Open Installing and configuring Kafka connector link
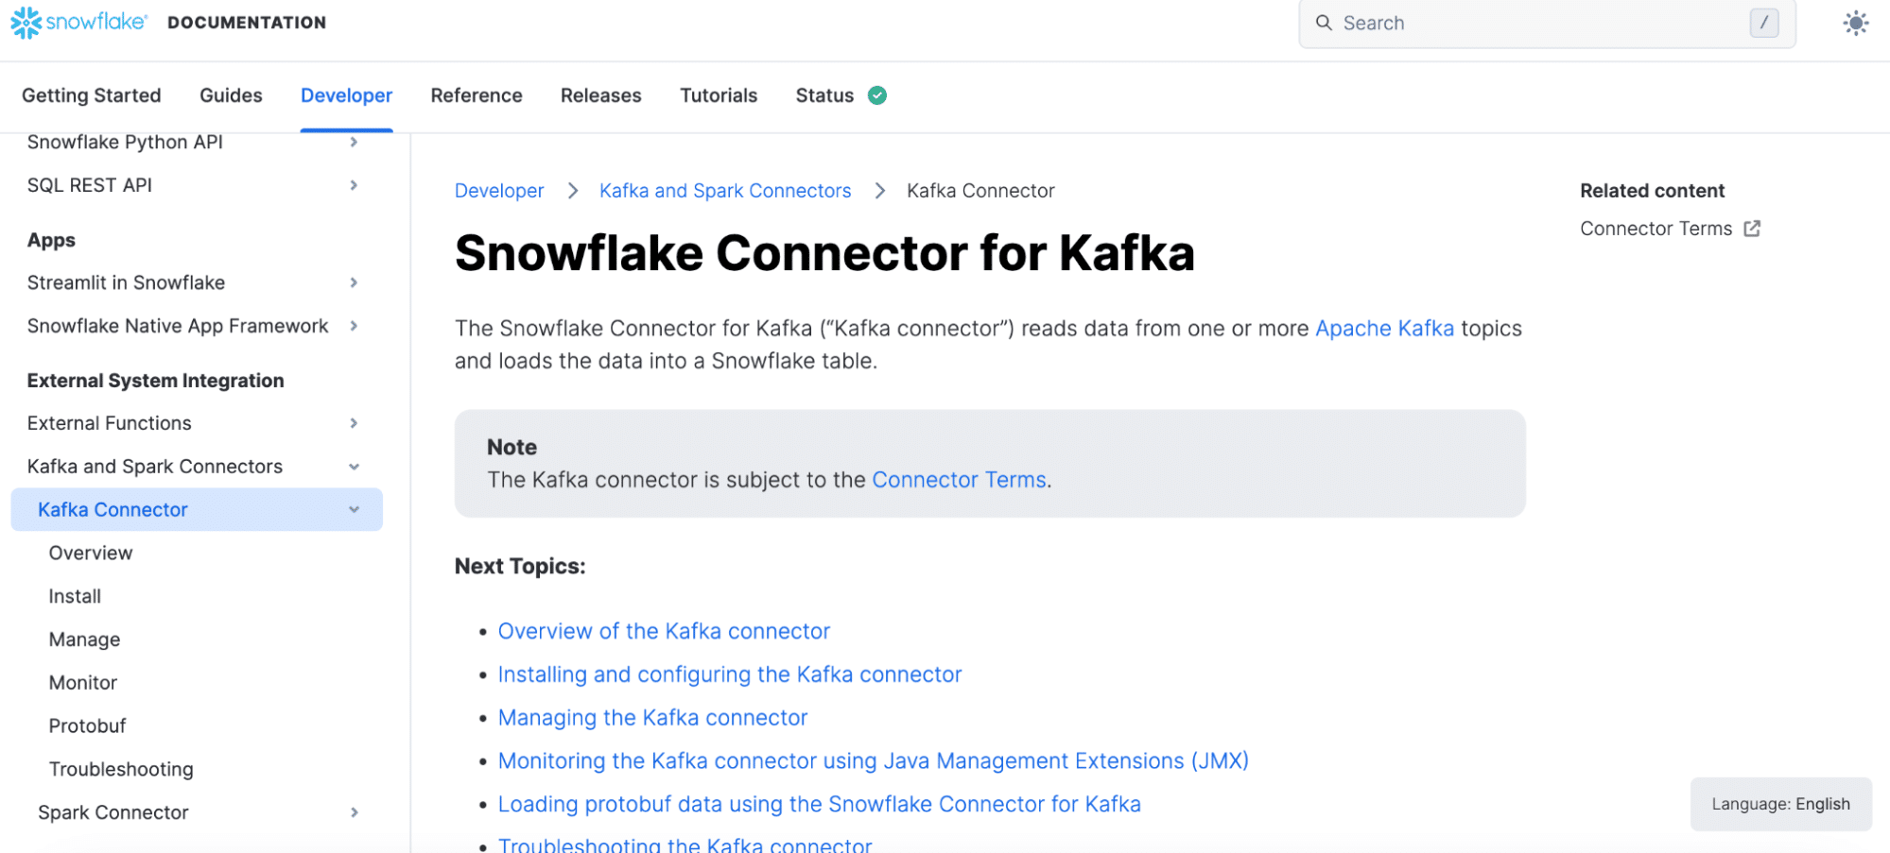1890x853 pixels. 730,674
